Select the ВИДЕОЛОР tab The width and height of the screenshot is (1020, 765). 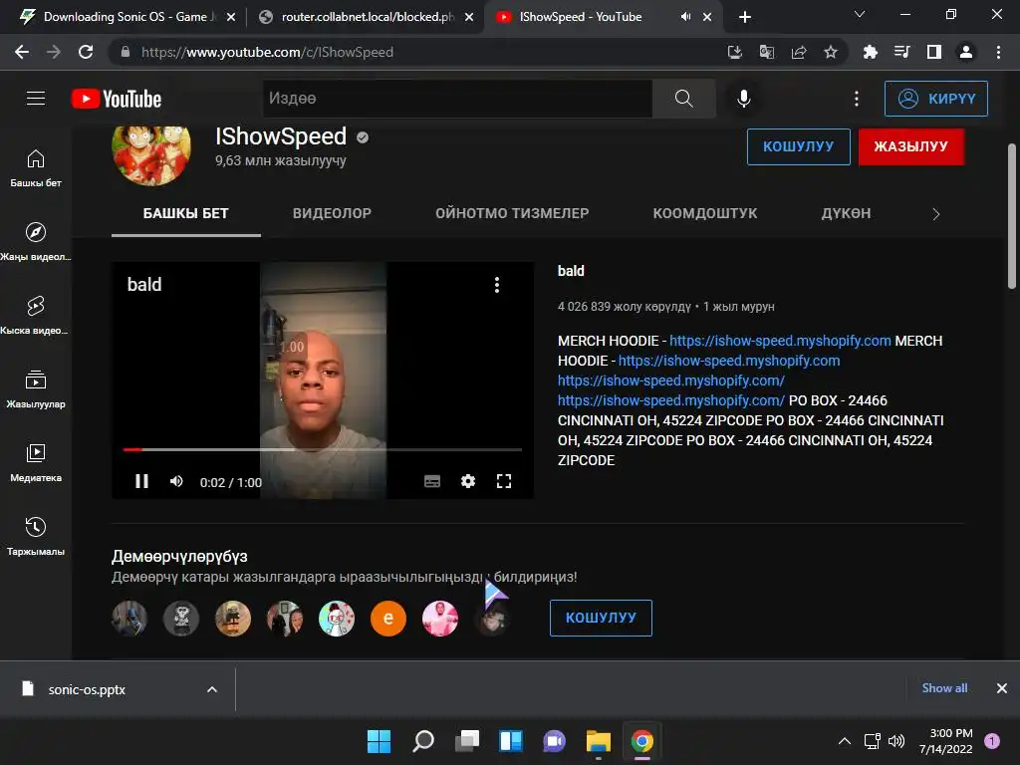[332, 213]
